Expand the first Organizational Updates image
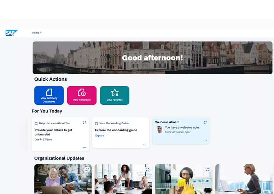Viewport: 274px width, 194px height. (x=87, y=169)
